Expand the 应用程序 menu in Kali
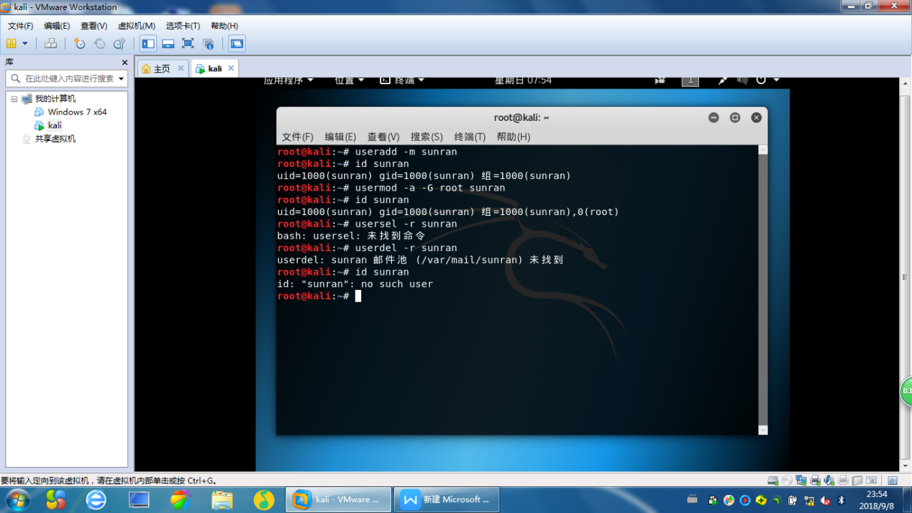 288,81
